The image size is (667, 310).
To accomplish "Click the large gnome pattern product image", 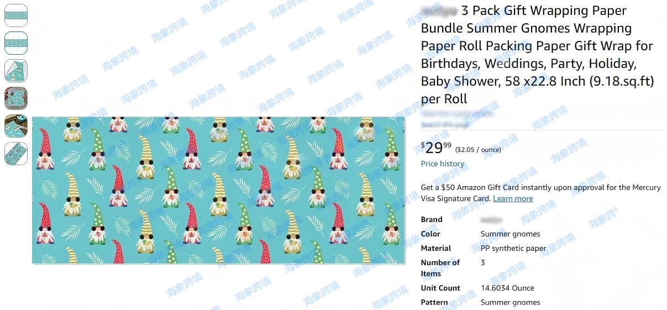I will click(x=218, y=190).
